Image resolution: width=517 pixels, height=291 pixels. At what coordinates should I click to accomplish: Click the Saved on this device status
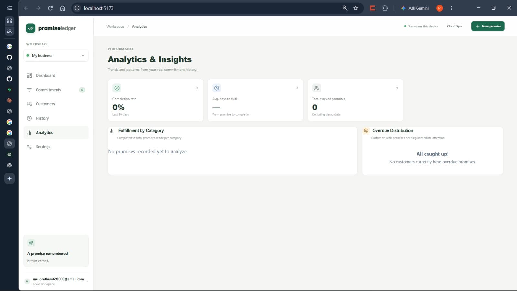(421, 27)
